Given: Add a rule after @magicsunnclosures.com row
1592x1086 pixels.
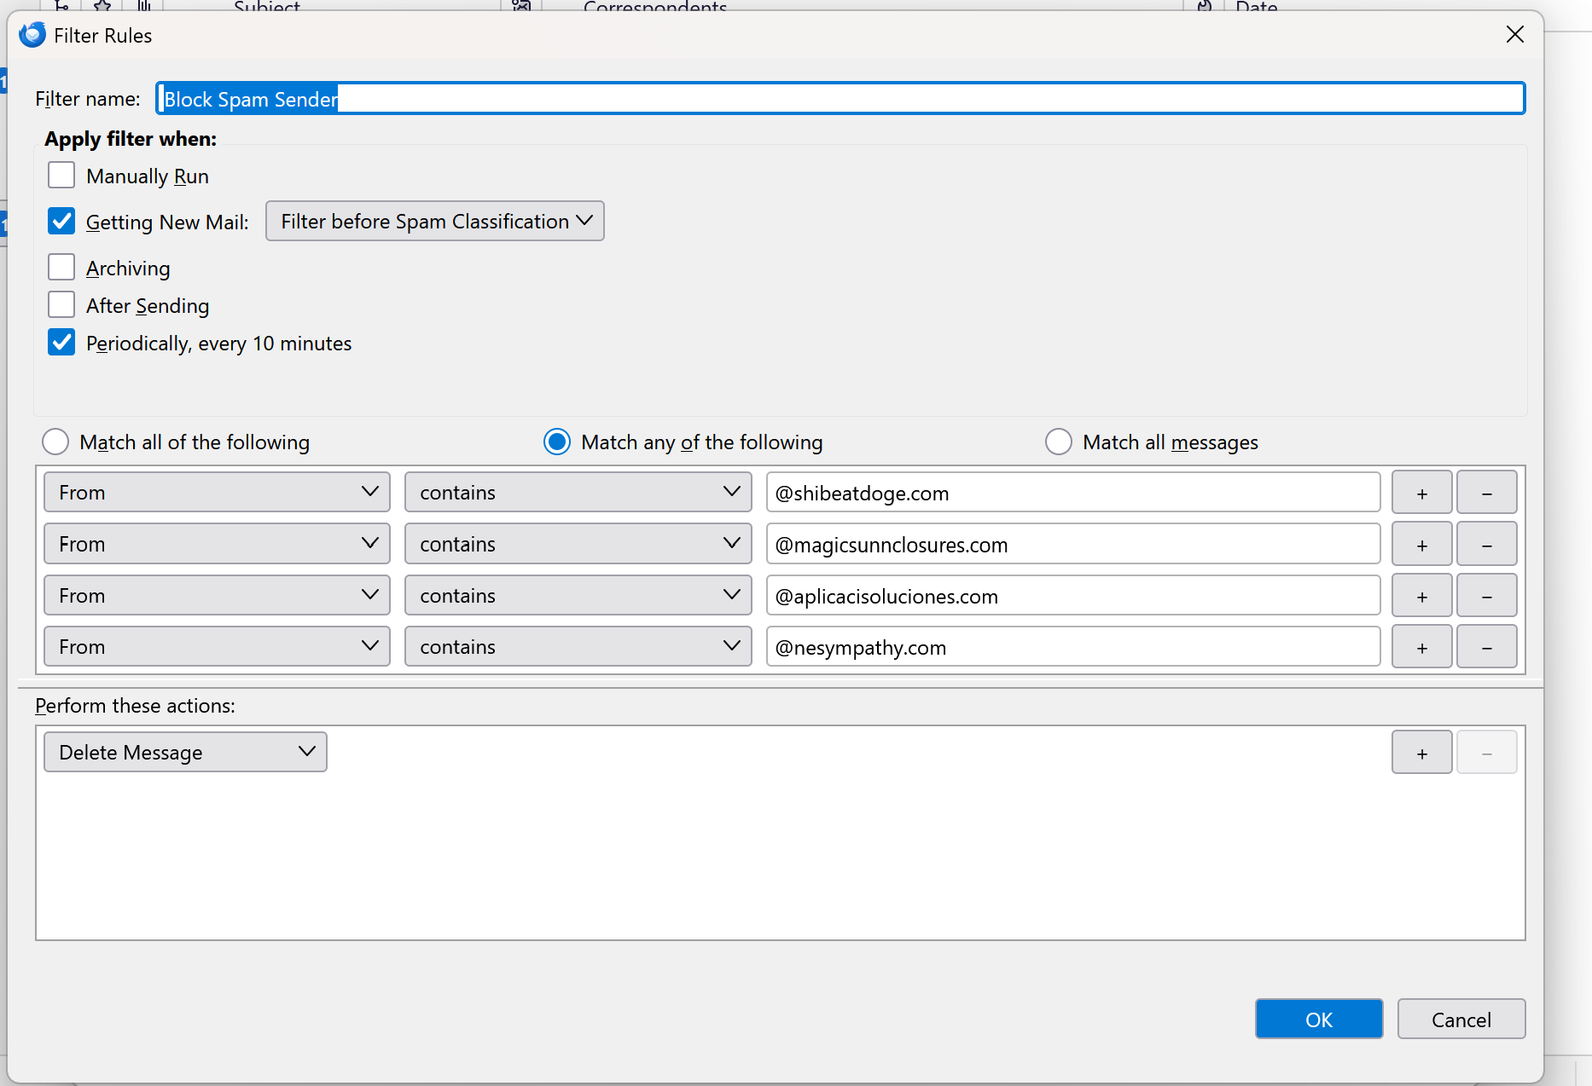Looking at the screenshot, I should (1421, 545).
